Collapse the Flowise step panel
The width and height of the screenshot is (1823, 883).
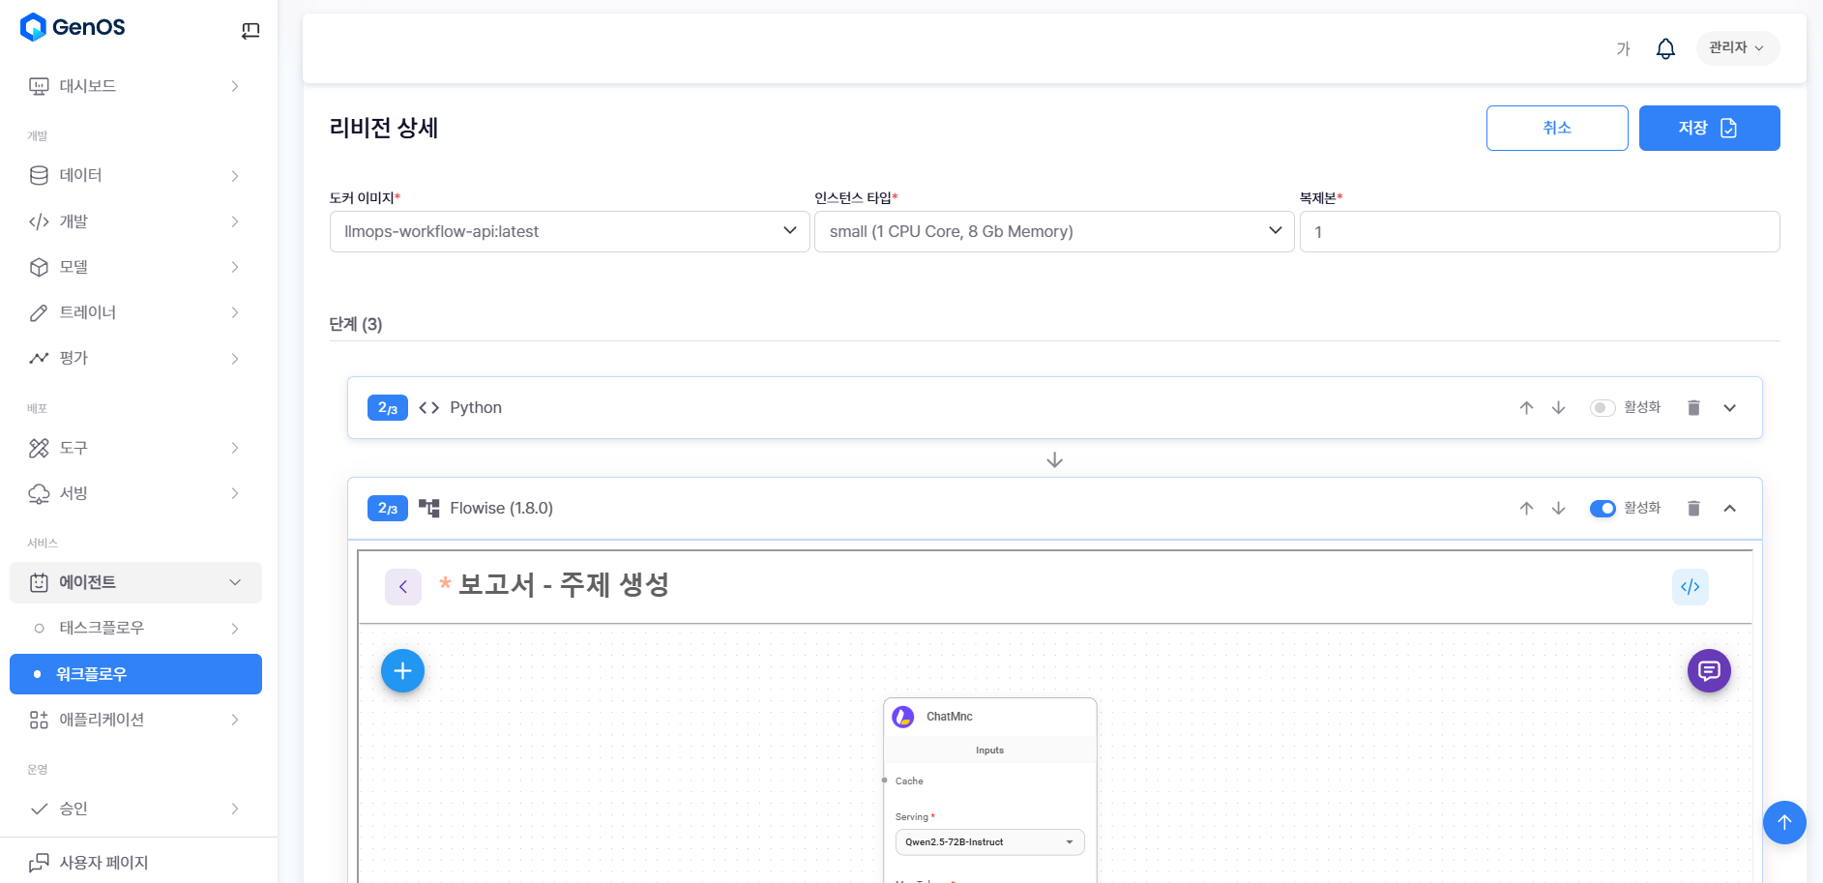click(x=1729, y=509)
